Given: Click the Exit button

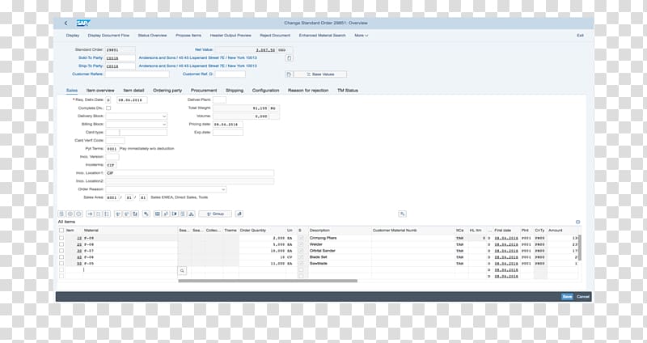Looking at the screenshot, I should (580, 36).
